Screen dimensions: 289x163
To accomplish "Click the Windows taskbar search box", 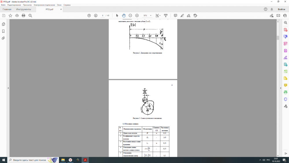I will (33, 160).
